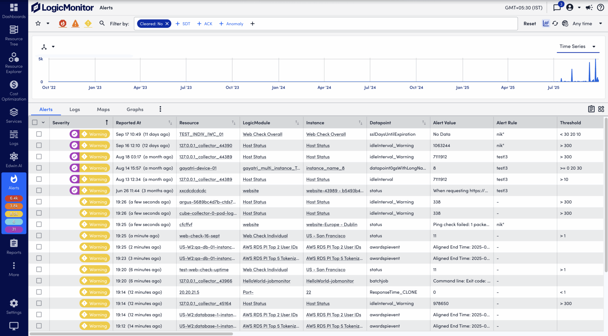
Task: Check the TEST_INDIV_IWC_01 alert row checkbox
Action: coord(39,134)
